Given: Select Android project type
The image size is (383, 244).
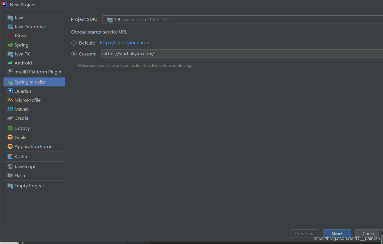Looking at the screenshot, I should click(34, 63).
